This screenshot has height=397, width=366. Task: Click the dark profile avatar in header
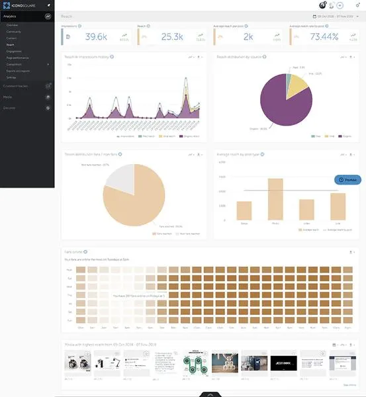pyautogui.click(x=323, y=5)
